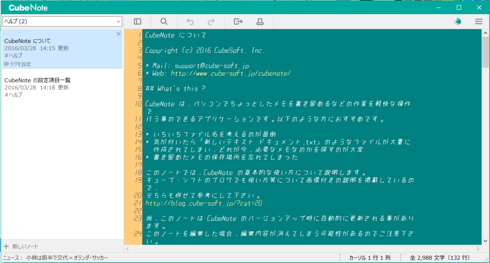This screenshot has height=263, width=490.
Task: Open search with the magnifier icon
Action: tap(164, 22)
